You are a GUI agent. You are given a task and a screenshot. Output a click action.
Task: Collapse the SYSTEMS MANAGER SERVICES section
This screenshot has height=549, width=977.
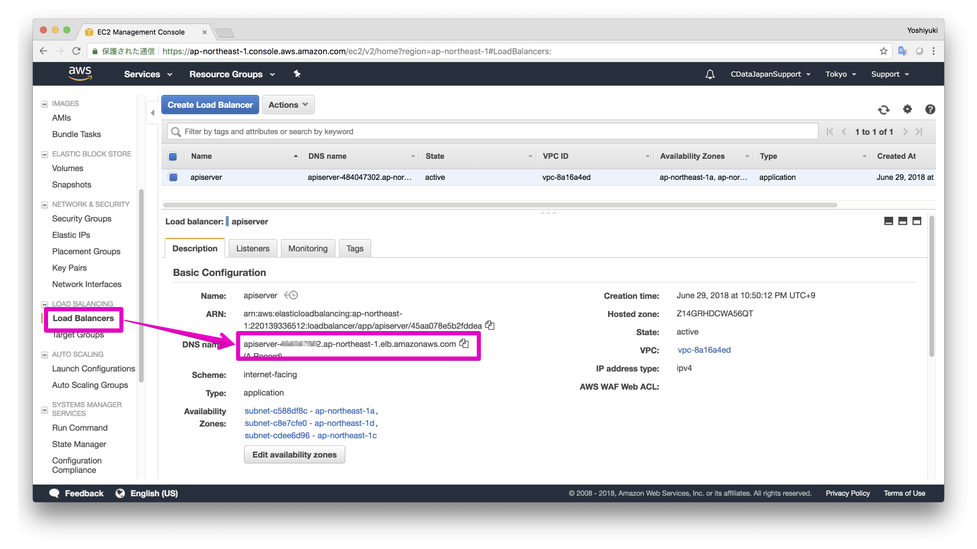coord(44,410)
